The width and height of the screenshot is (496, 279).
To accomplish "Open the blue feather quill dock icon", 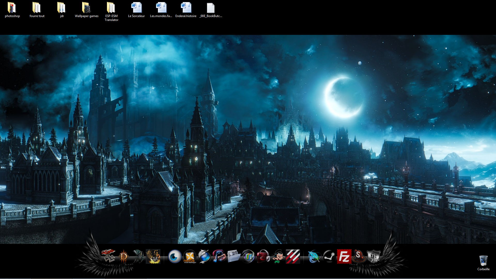I will (314, 257).
